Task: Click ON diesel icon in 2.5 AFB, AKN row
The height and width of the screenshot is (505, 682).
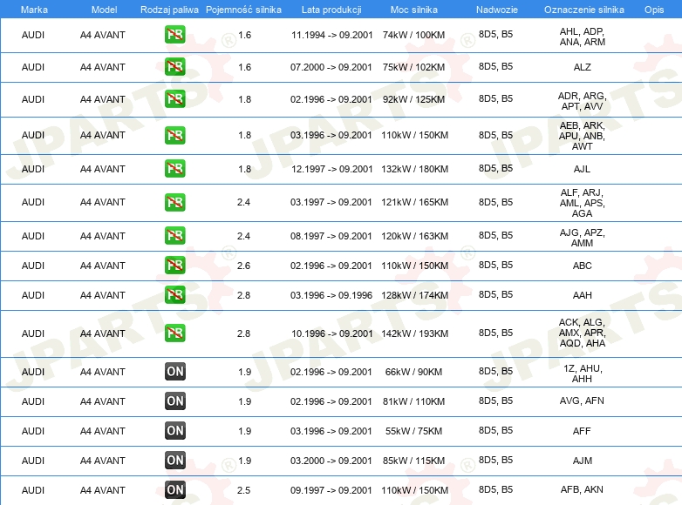Action: pyautogui.click(x=174, y=490)
